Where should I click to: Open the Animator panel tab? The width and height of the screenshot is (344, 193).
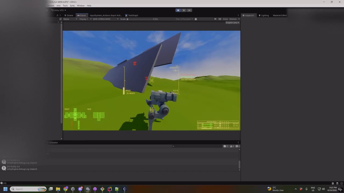(53, 143)
